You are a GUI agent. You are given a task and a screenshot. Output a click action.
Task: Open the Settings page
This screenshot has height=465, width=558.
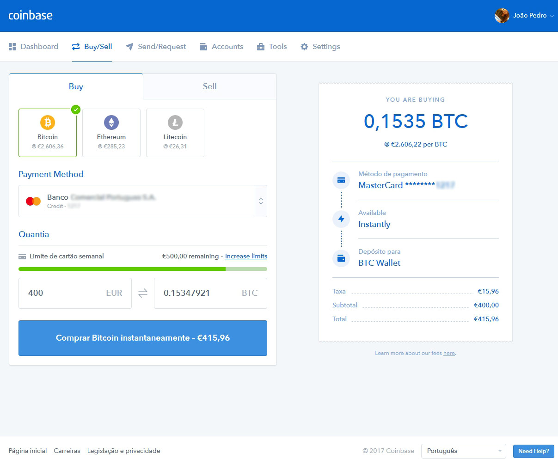(x=320, y=47)
